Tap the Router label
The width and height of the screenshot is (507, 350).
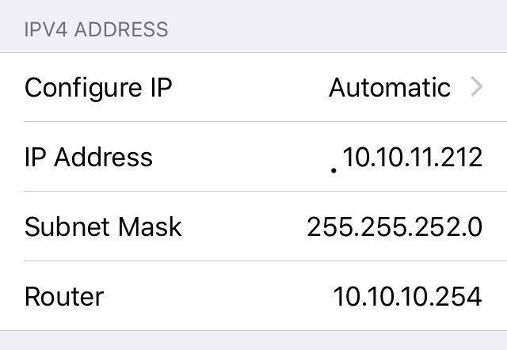tap(64, 297)
